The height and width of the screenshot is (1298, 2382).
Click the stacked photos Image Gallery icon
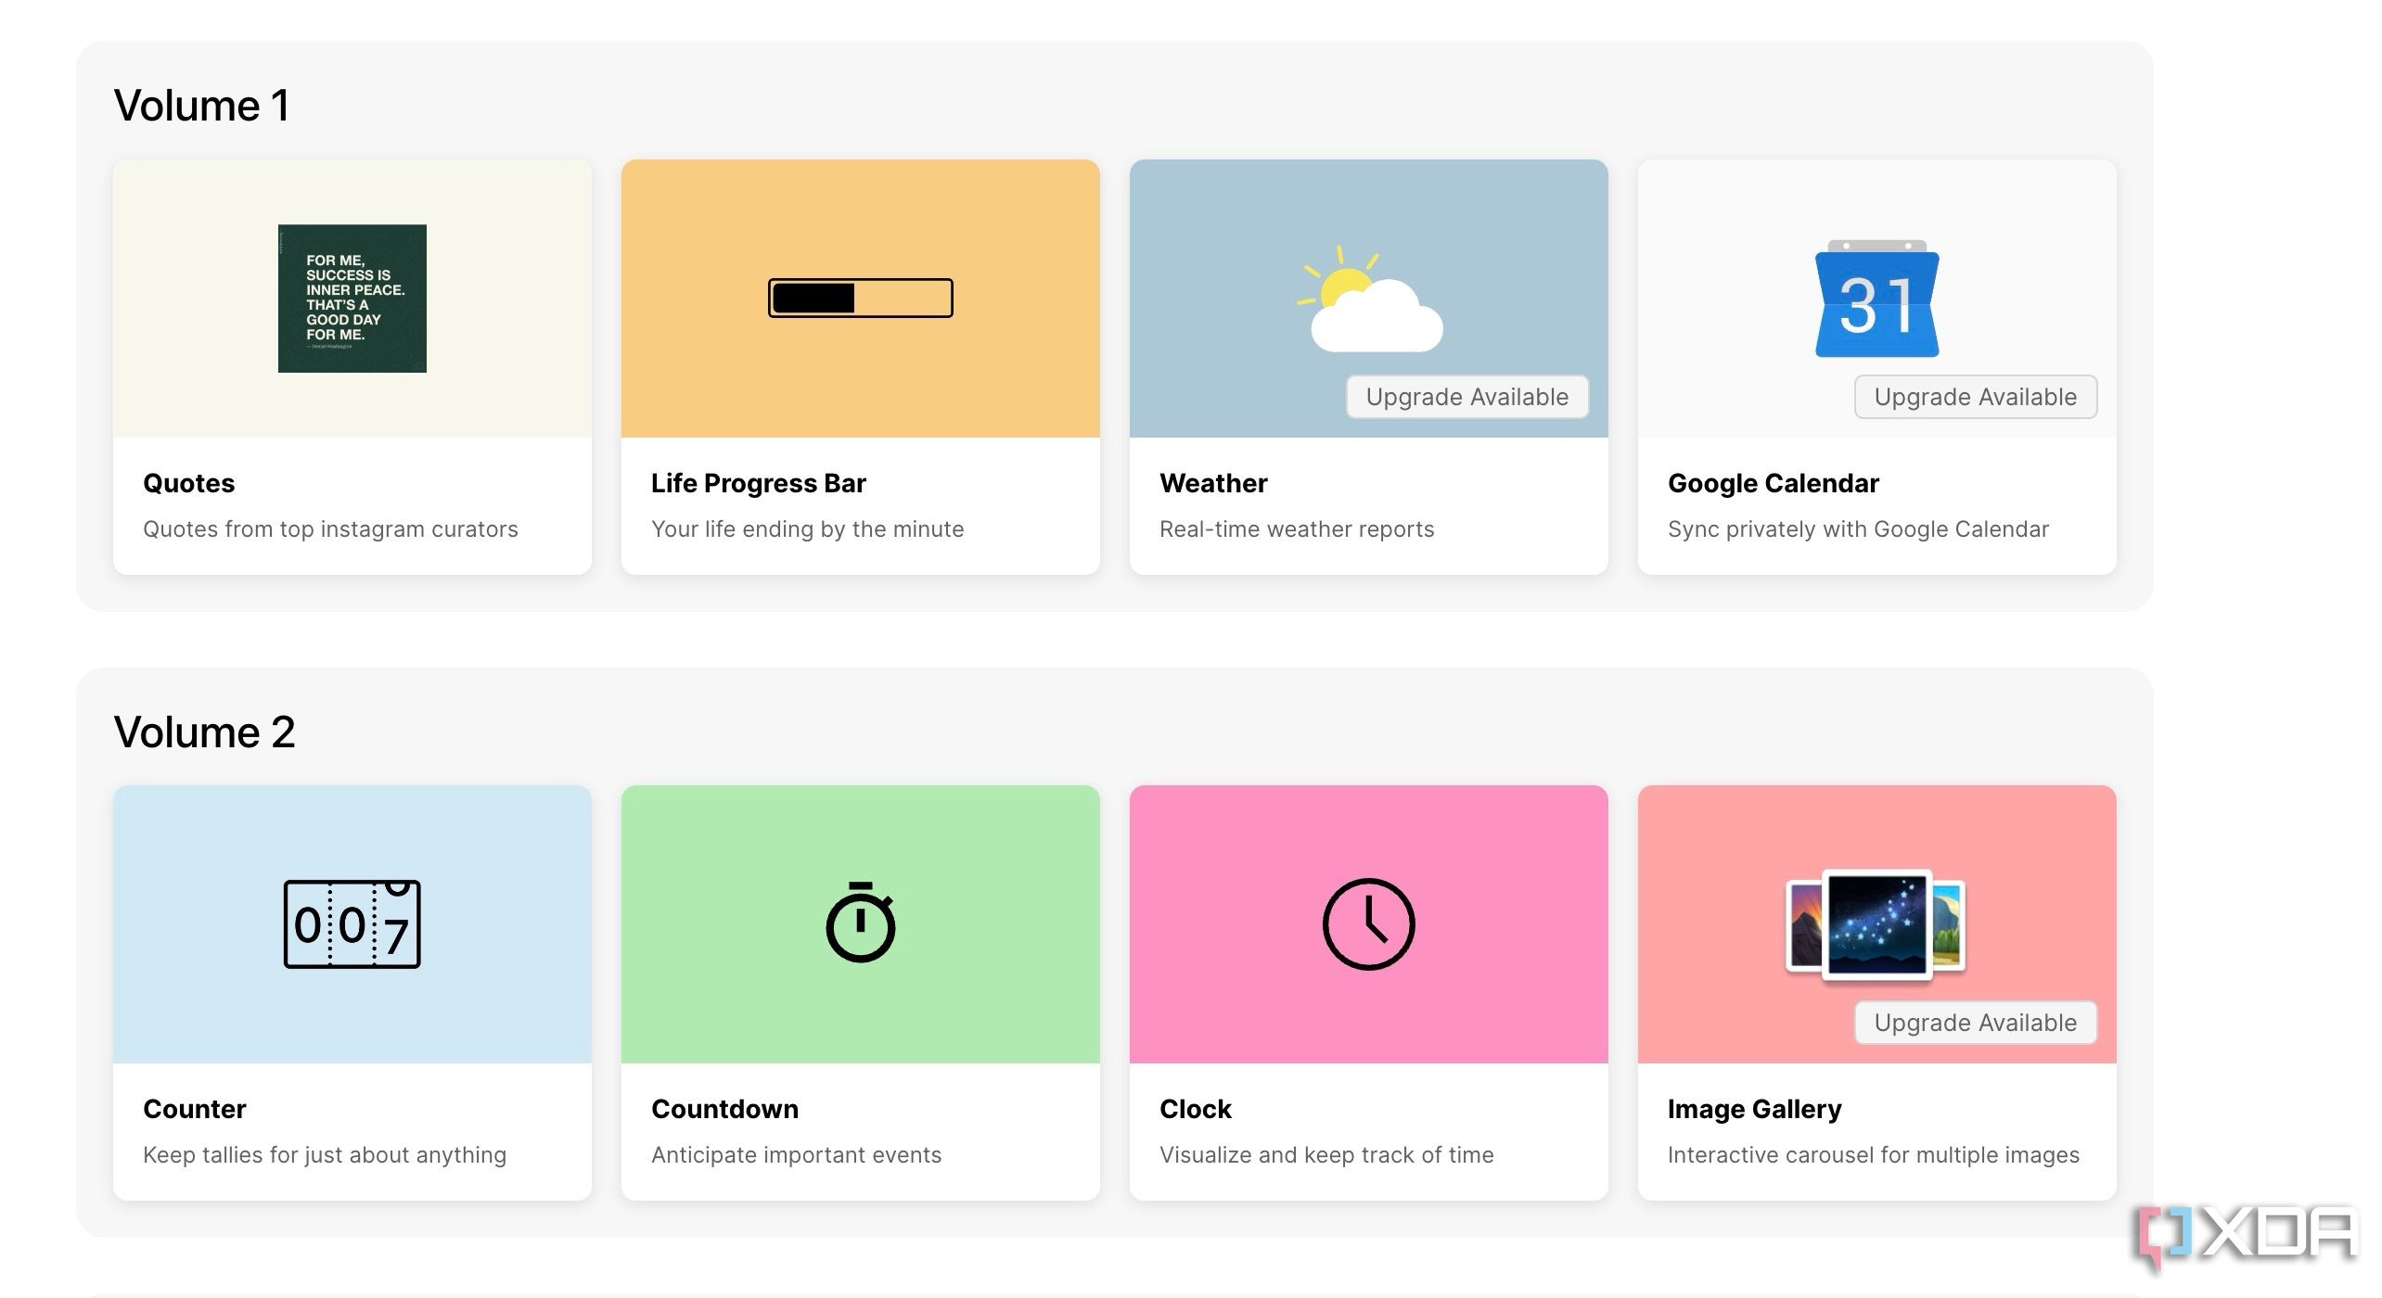(1876, 924)
